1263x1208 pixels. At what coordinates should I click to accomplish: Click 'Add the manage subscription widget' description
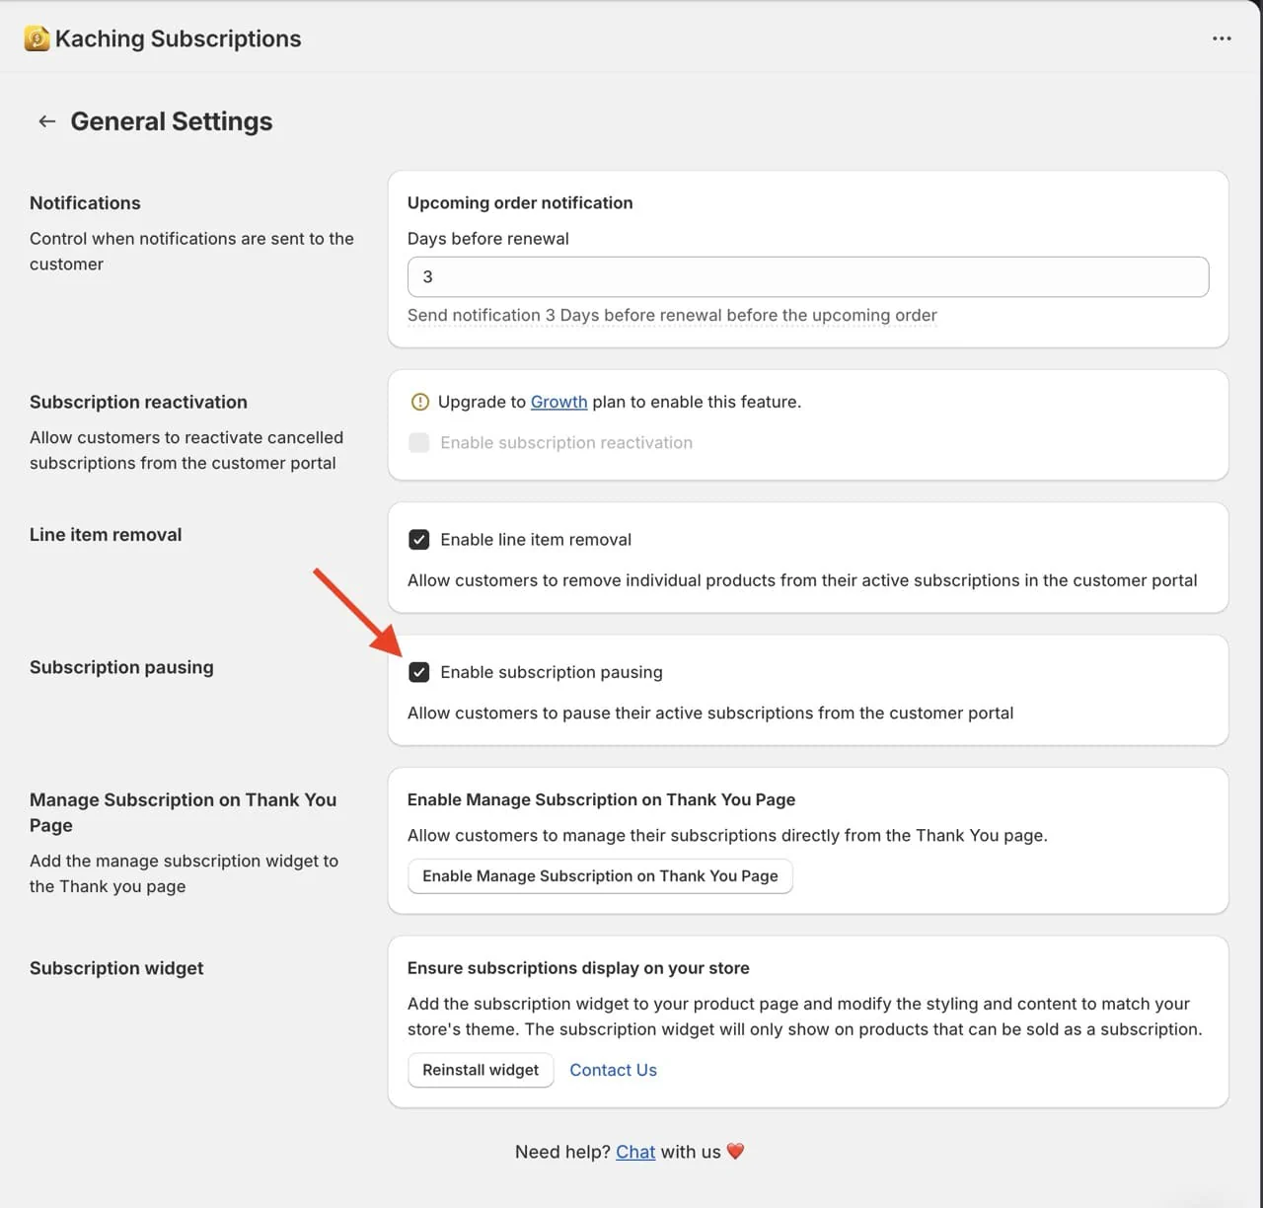point(184,873)
